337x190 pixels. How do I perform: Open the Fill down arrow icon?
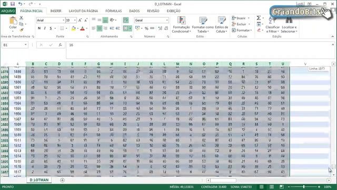pos(259,24)
